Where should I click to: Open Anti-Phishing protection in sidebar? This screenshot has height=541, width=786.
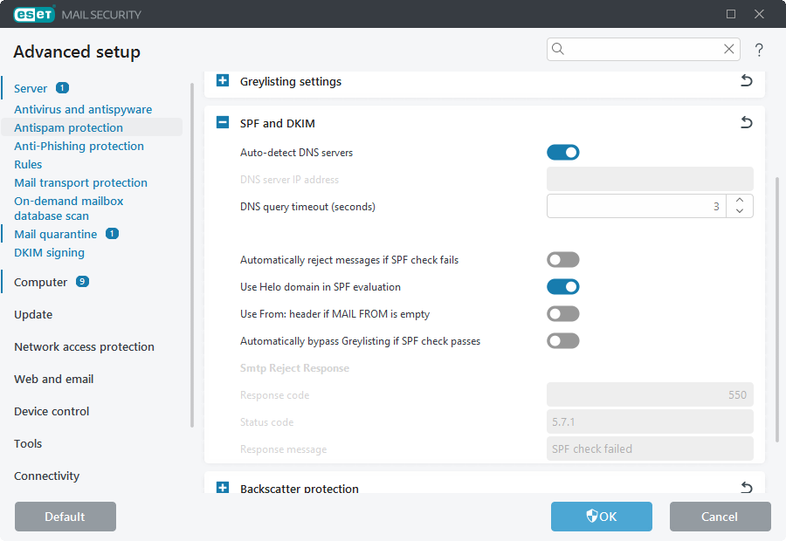pyautogui.click(x=79, y=146)
